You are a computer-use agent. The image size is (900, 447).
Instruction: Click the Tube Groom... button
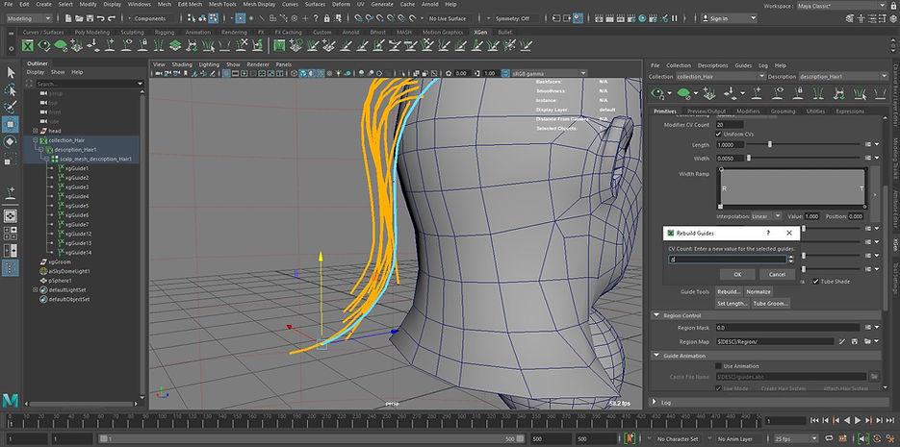coord(771,303)
